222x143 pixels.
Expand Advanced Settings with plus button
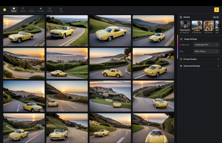tap(218, 66)
